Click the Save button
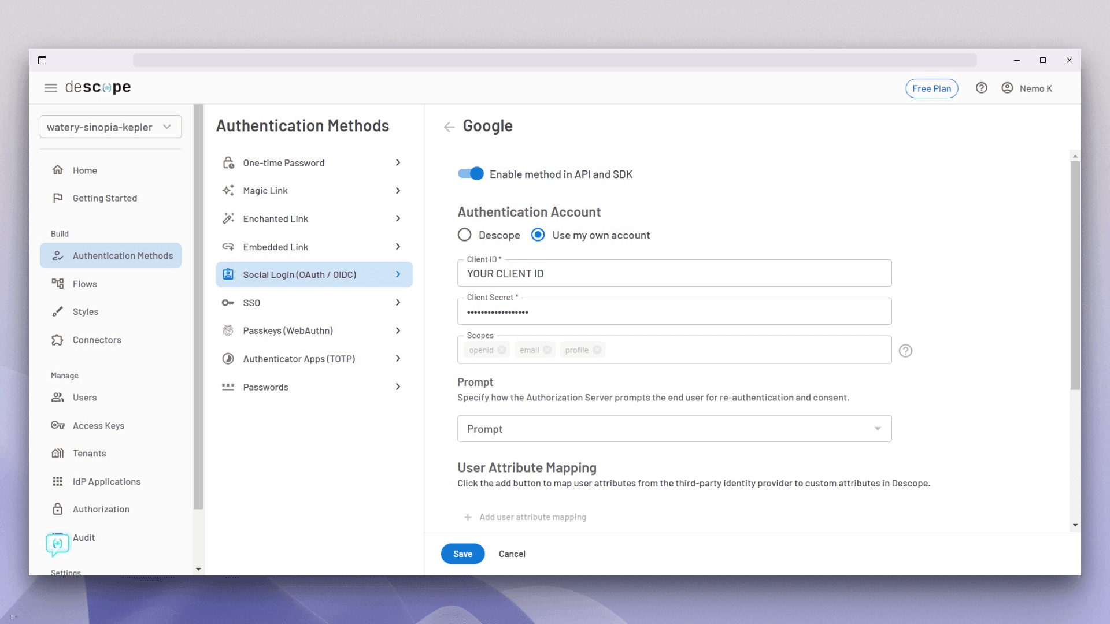1110x624 pixels. pyautogui.click(x=462, y=554)
